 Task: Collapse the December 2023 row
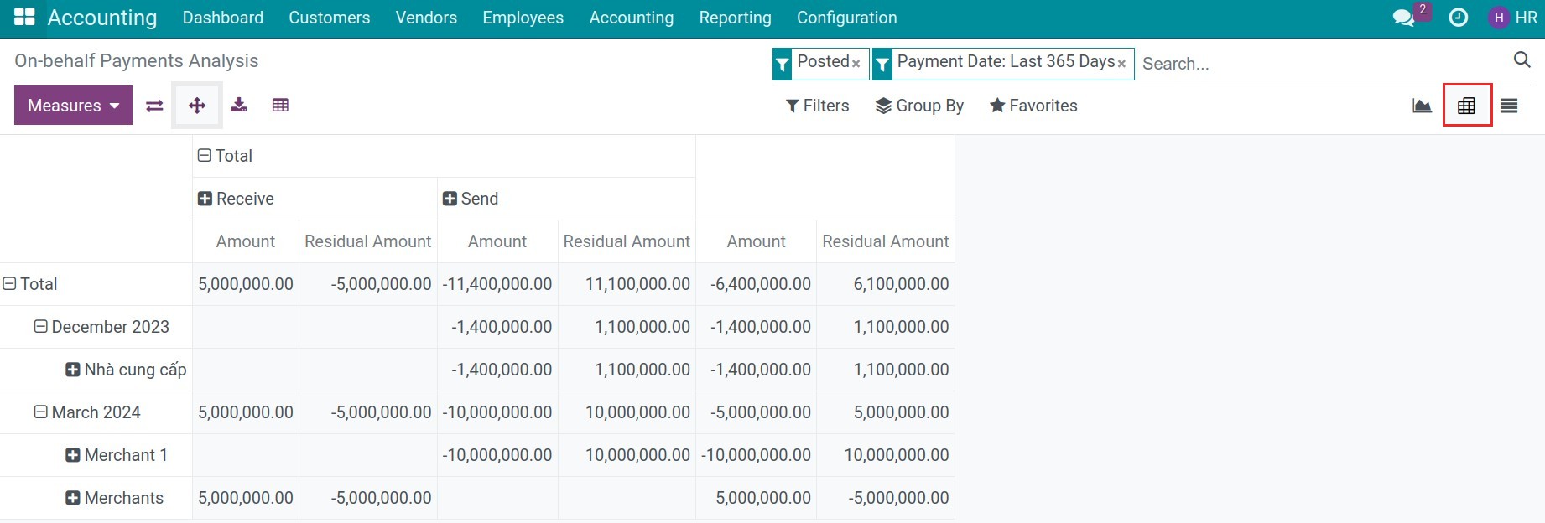(101, 327)
